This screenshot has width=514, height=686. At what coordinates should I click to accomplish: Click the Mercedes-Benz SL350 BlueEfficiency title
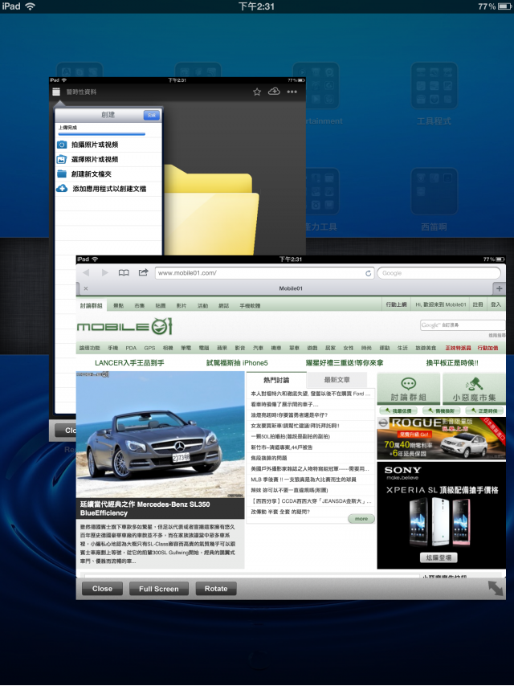click(x=145, y=508)
